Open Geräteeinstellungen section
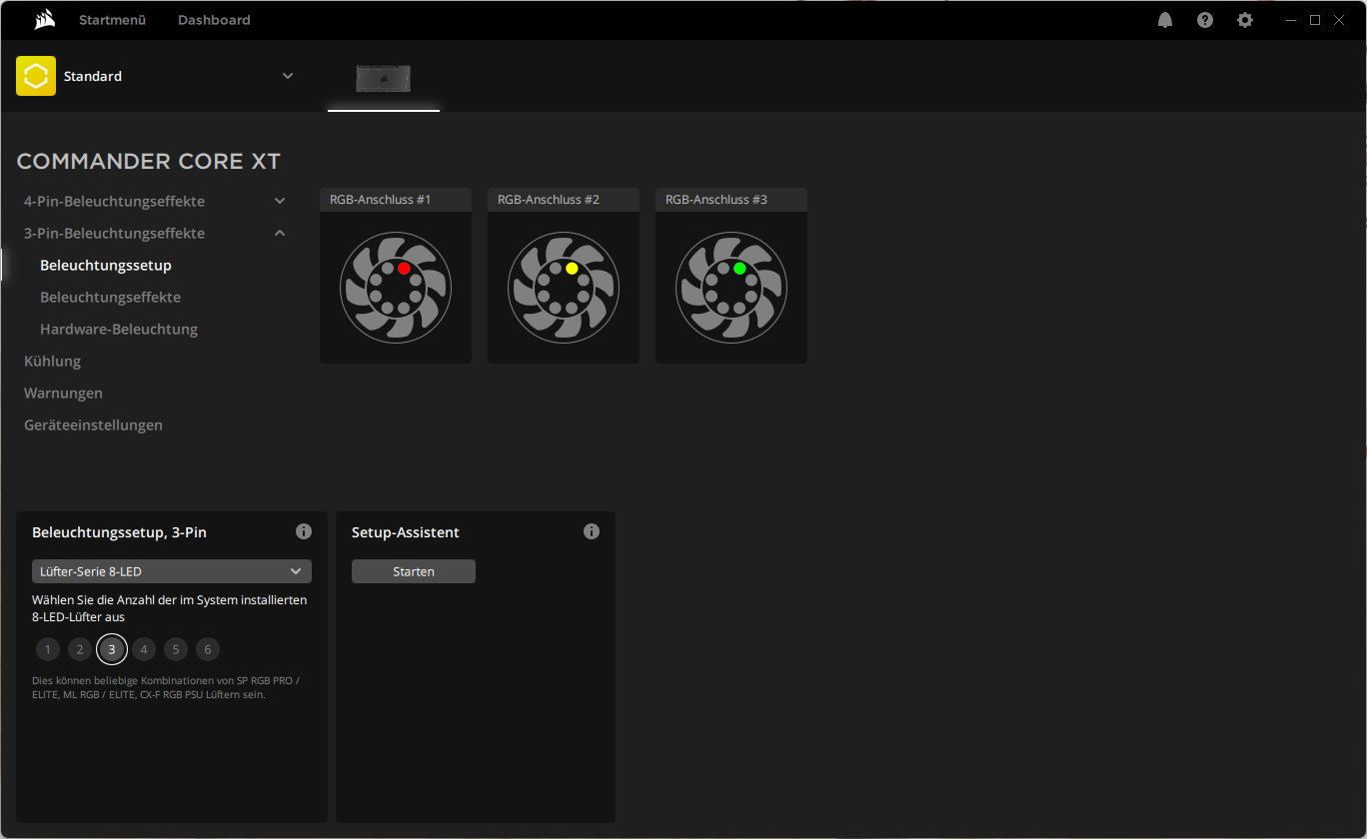 point(93,424)
